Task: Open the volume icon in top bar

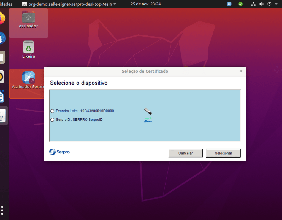Action: point(261,4)
